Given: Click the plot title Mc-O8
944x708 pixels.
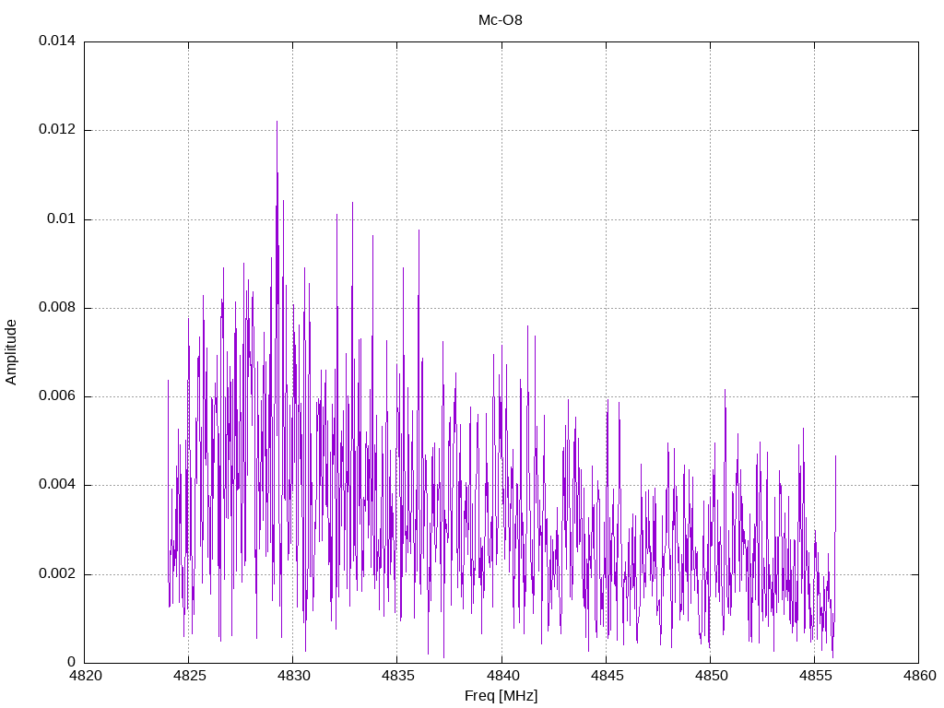Looking at the screenshot, I should click(x=501, y=20).
